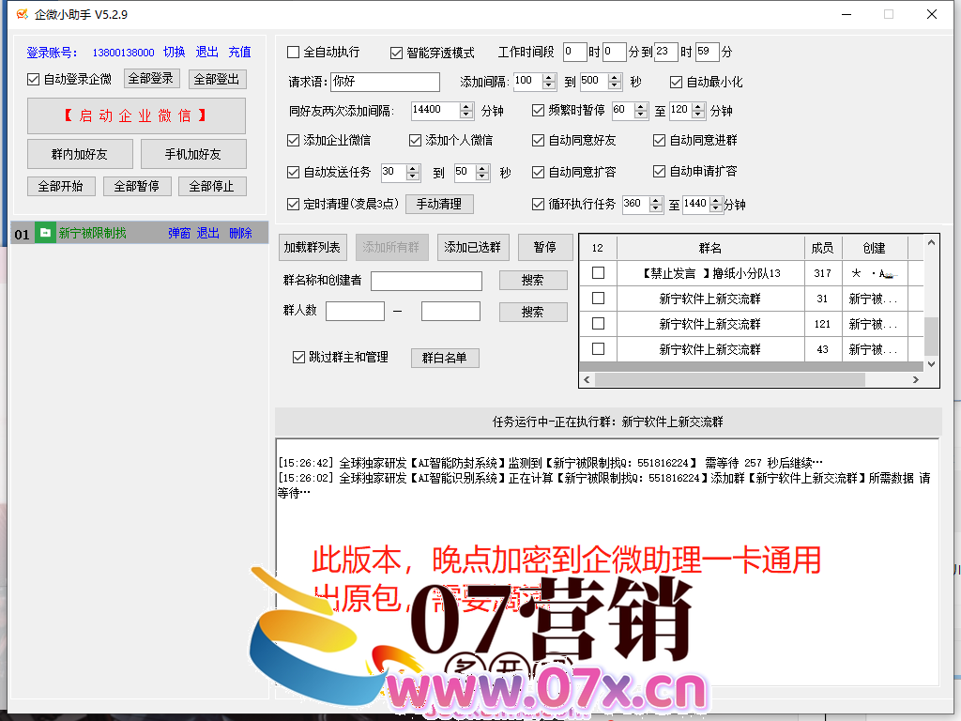Click the green account icon for 新宁被限制找
Image resolution: width=961 pixels, height=721 pixels.
pos(45,233)
